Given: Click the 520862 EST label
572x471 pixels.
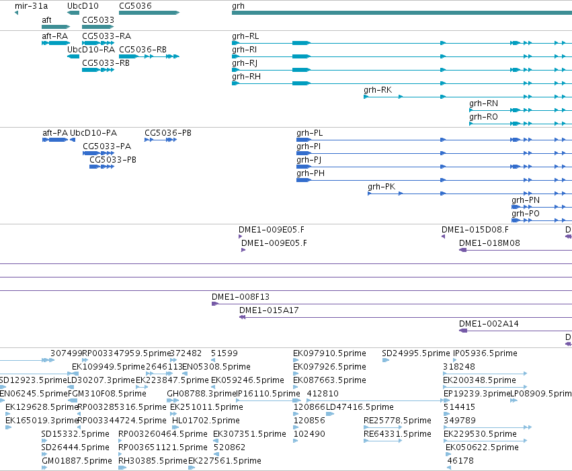Looking at the screenshot, I should 229,448.
